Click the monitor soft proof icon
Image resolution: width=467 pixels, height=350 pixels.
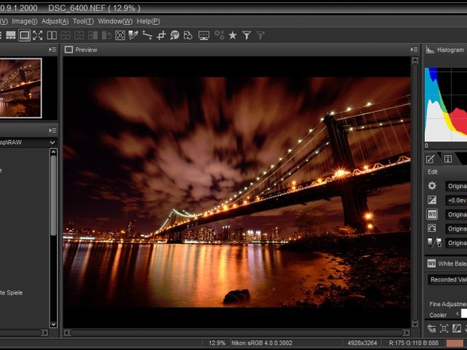[x=204, y=36]
